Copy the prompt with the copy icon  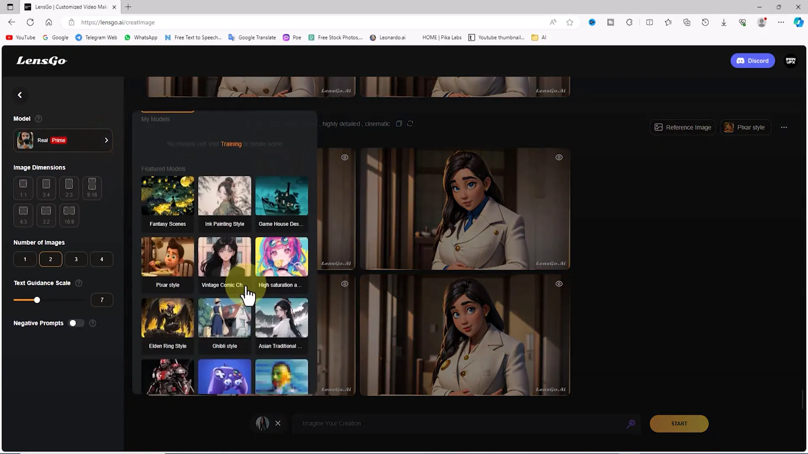[399, 124]
